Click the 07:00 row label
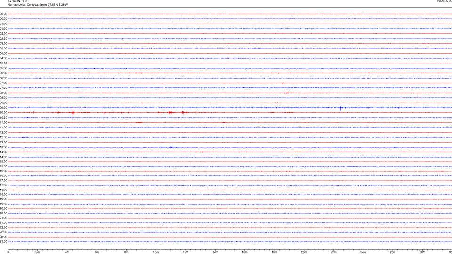452x254 pixels. click(x=3, y=83)
